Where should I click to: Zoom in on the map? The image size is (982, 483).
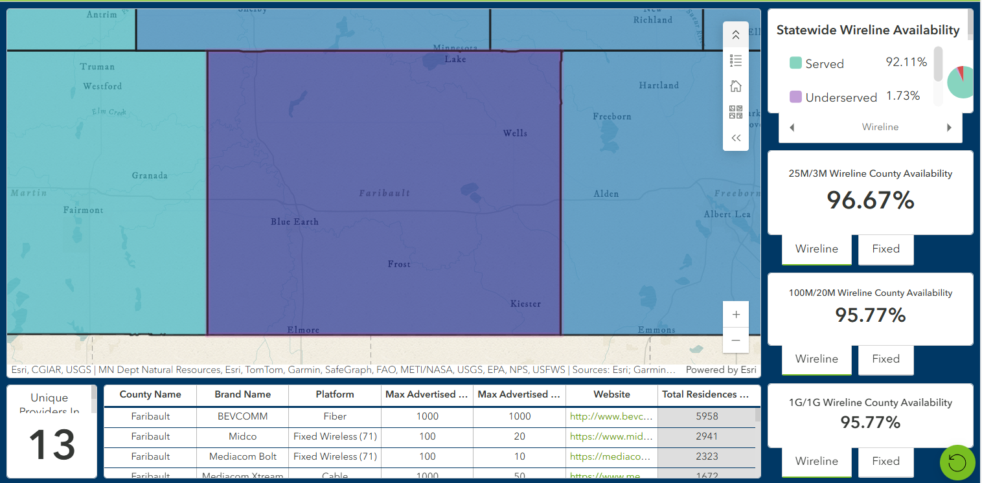pos(736,315)
